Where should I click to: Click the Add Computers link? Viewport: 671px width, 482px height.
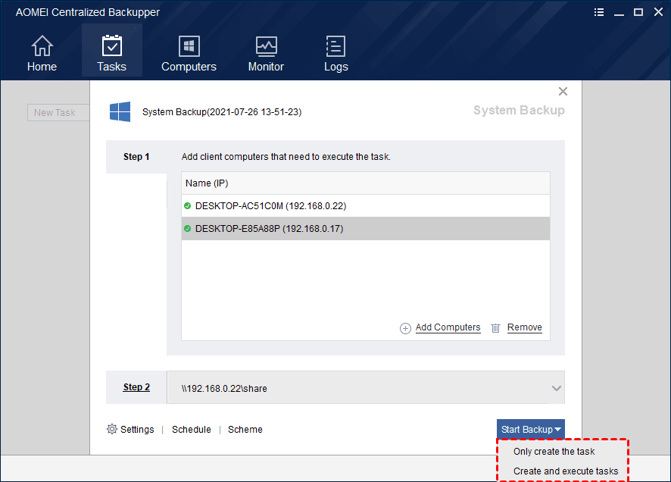448,327
